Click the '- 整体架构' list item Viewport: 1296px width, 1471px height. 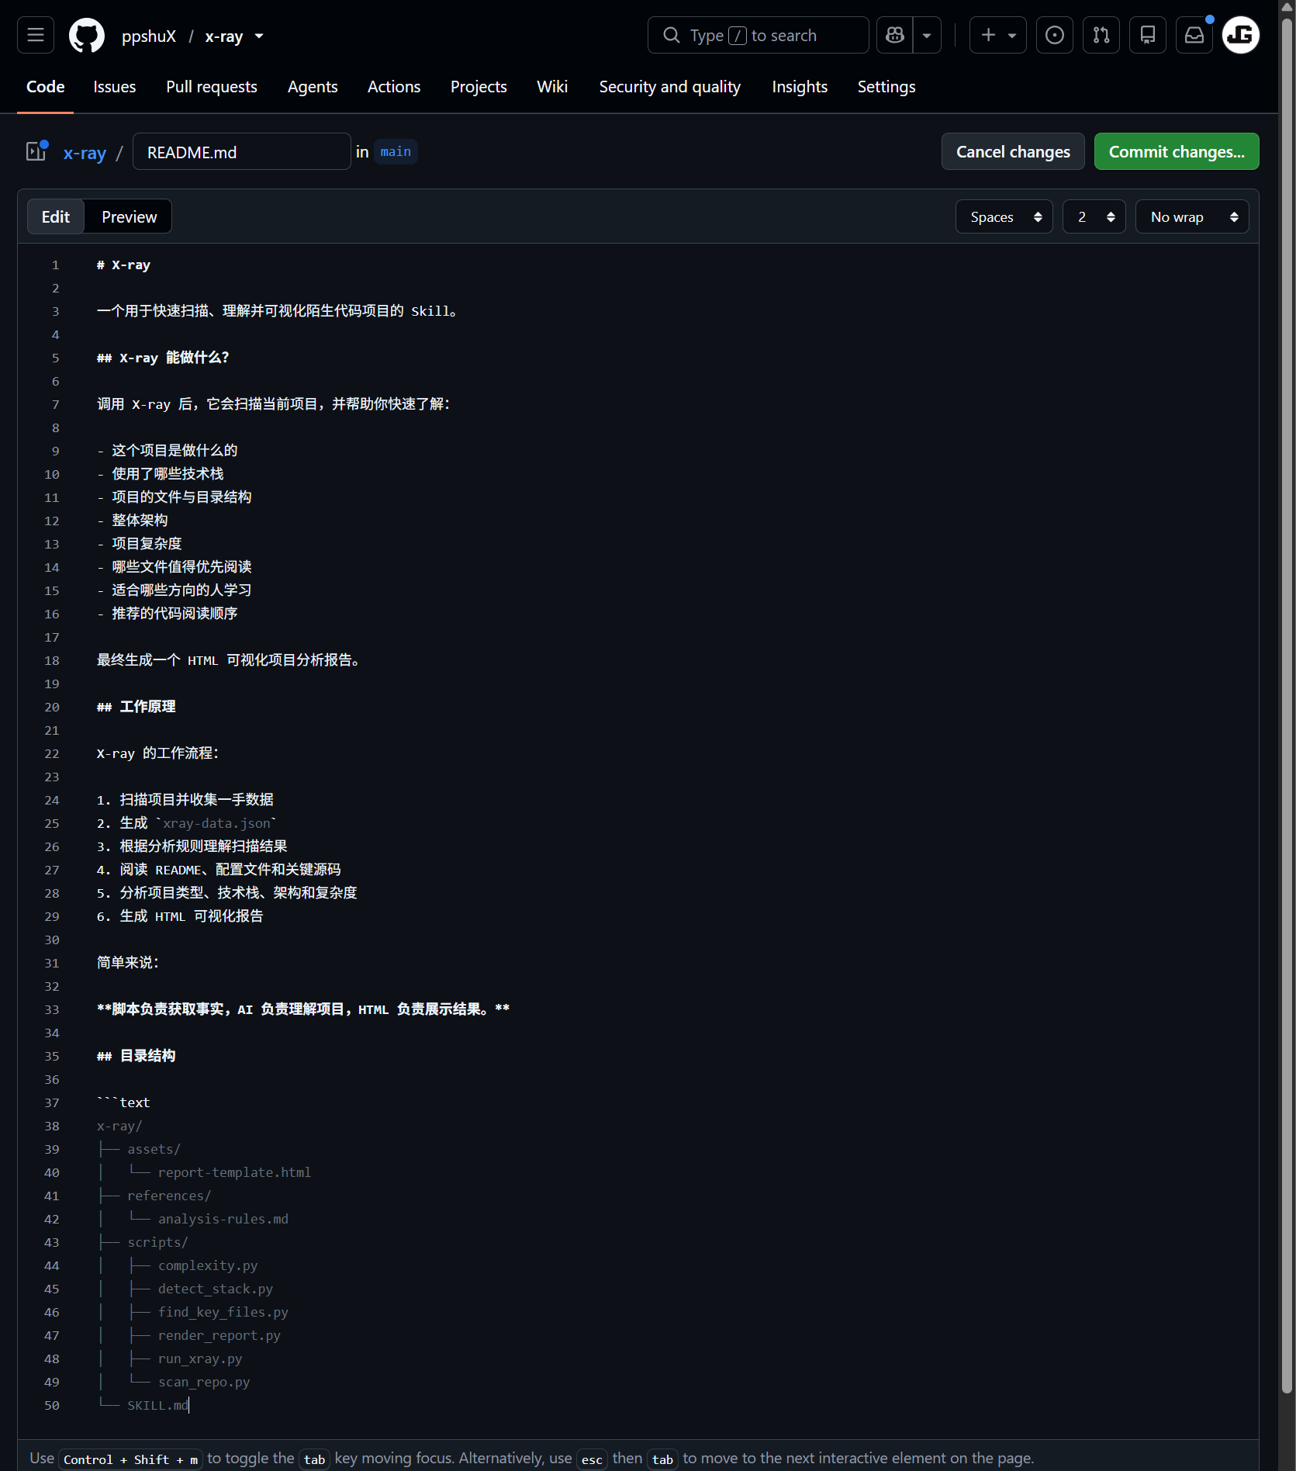(x=132, y=521)
